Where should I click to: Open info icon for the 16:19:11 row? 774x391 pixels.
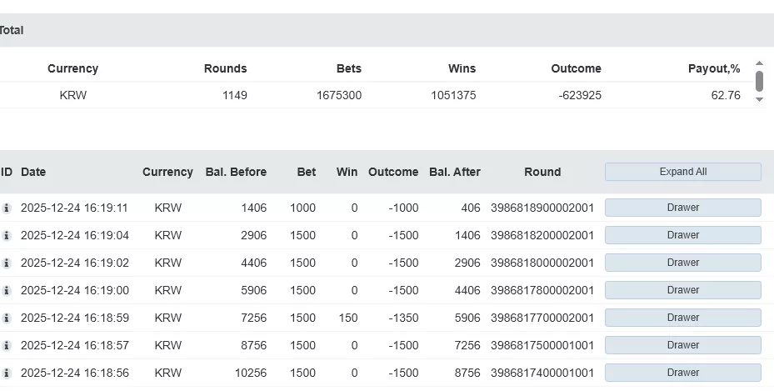pos(7,208)
